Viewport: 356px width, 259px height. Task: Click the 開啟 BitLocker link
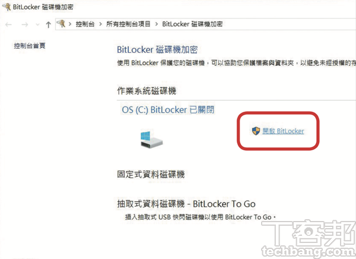pyautogui.click(x=283, y=131)
